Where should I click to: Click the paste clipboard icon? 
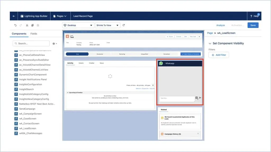point(38,25)
